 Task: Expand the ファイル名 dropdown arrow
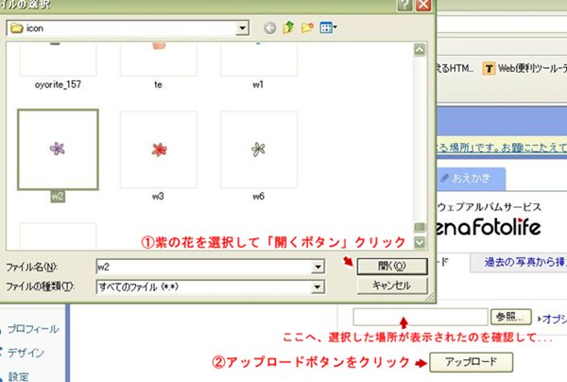[318, 267]
